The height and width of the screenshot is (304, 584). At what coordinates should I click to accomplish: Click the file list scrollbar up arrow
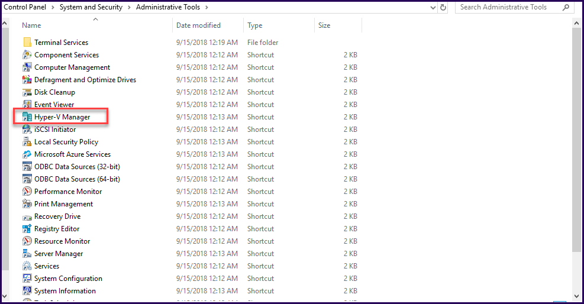click(x=576, y=24)
